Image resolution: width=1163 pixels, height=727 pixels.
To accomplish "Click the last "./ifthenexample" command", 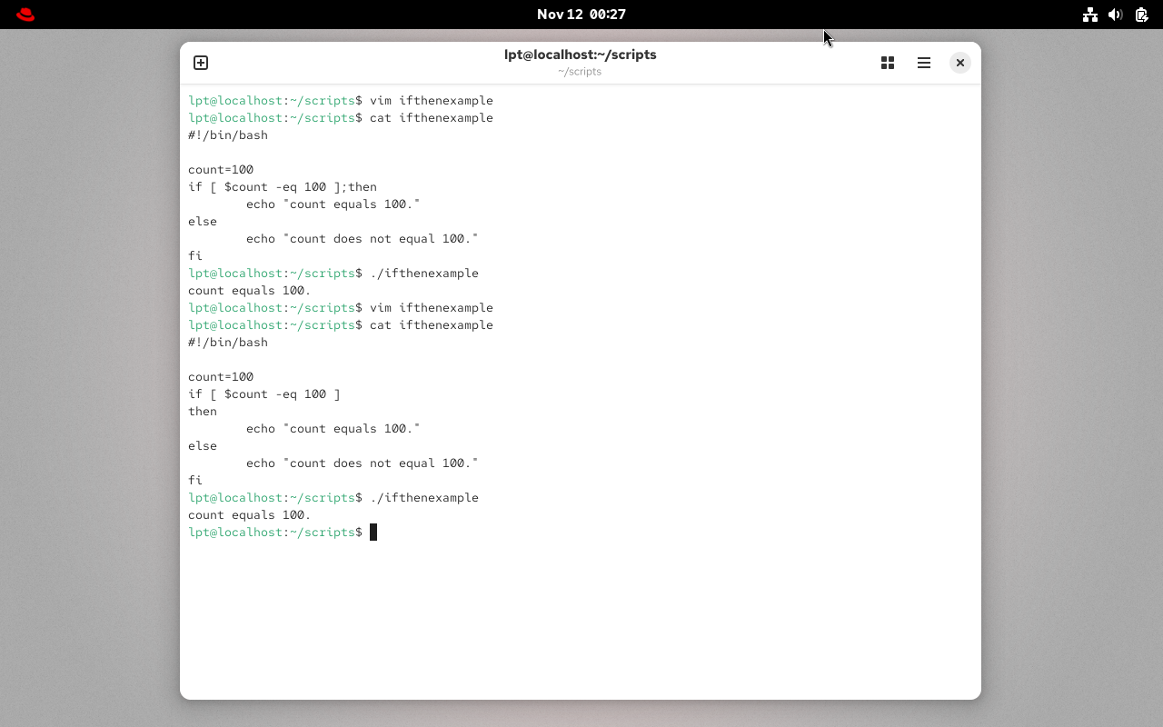I will [x=423, y=498].
